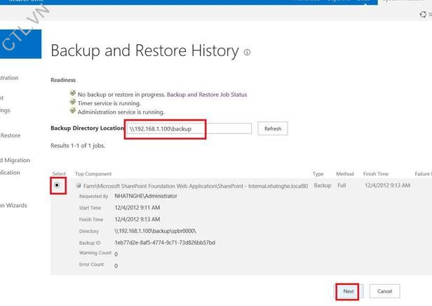Click the Start Time value 12/4/2012 9:11 AM
The height and width of the screenshot is (306, 432).
coord(137,208)
